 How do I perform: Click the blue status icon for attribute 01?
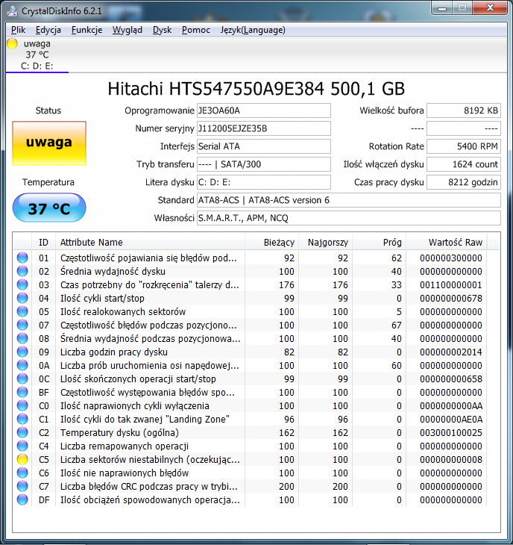22,258
